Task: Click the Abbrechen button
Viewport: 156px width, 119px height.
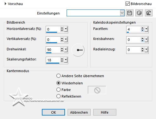Action: click(79, 112)
